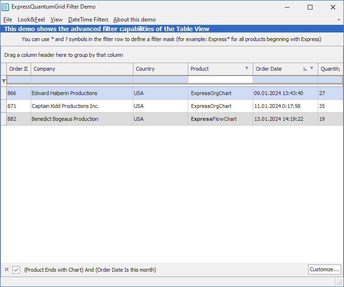Image resolution: width=344 pixels, height=287 pixels.
Task: Click the status bar size grip
Action: pyautogui.click(x=340, y=282)
